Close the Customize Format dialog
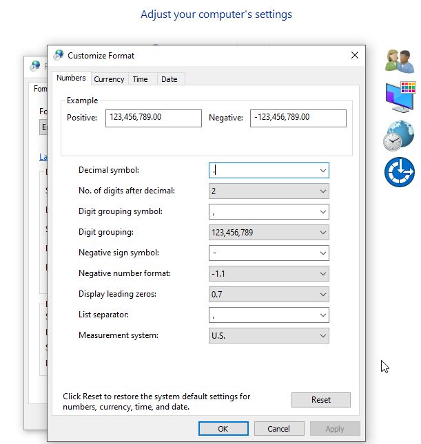Screen dimensions: 421x444 355,55
